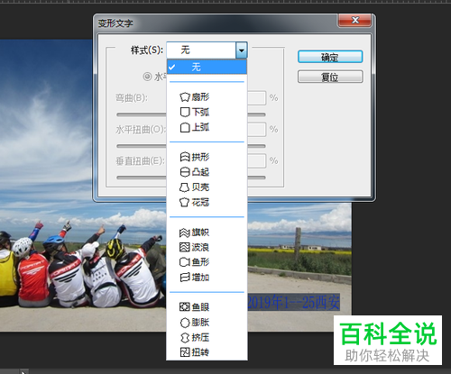
Task: Click the Inflate (膨胀) shape icon
Action: (x=185, y=323)
